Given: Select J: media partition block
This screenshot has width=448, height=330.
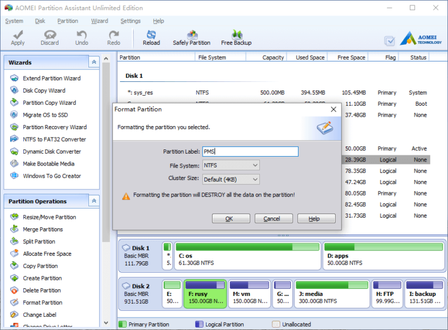Looking at the screenshot, I should click(332, 294).
